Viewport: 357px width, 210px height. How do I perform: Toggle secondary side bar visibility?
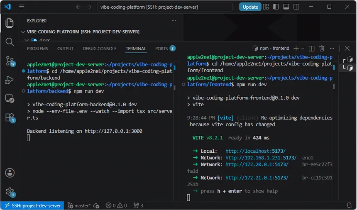click(x=296, y=7)
